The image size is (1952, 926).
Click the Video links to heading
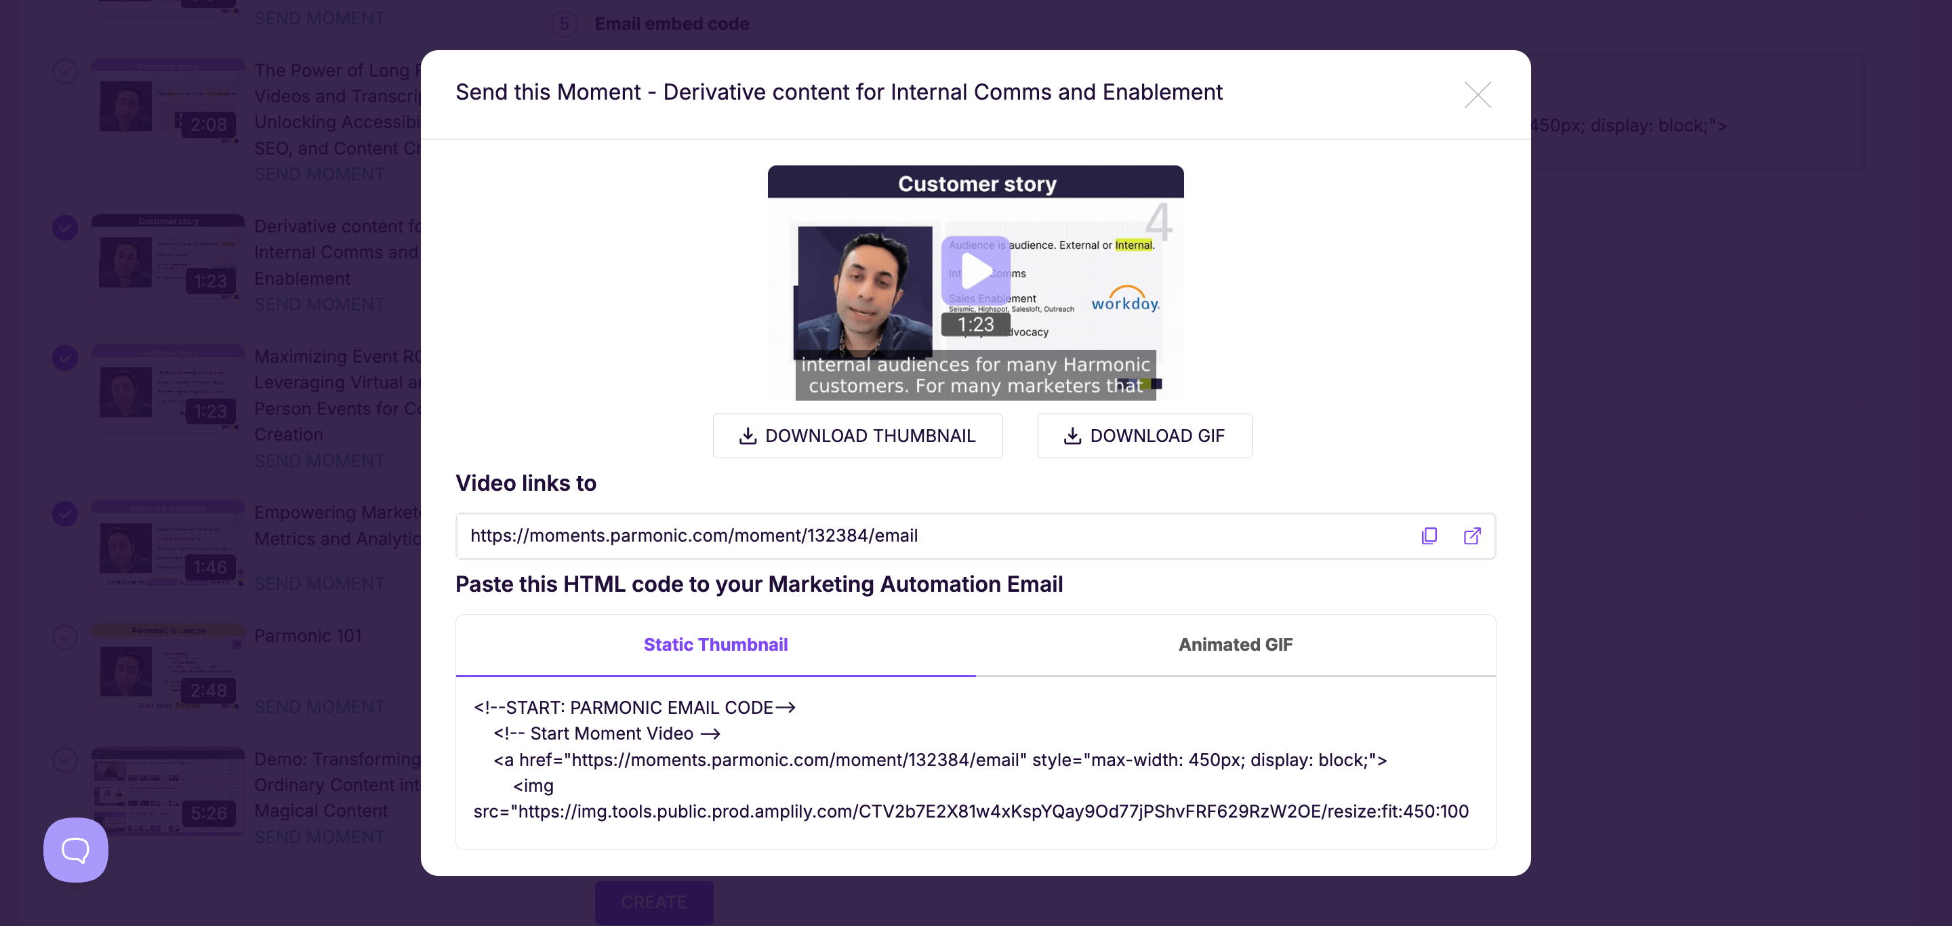(x=526, y=483)
